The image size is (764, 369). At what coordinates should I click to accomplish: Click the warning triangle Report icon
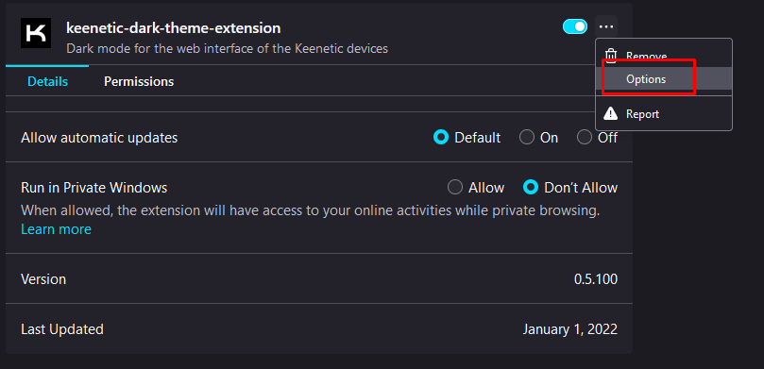pyautogui.click(x=610, y=114)
